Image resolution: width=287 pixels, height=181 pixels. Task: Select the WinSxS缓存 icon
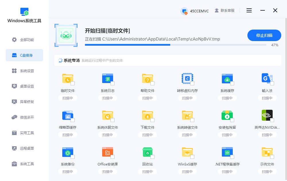click(x=187, y=153)
